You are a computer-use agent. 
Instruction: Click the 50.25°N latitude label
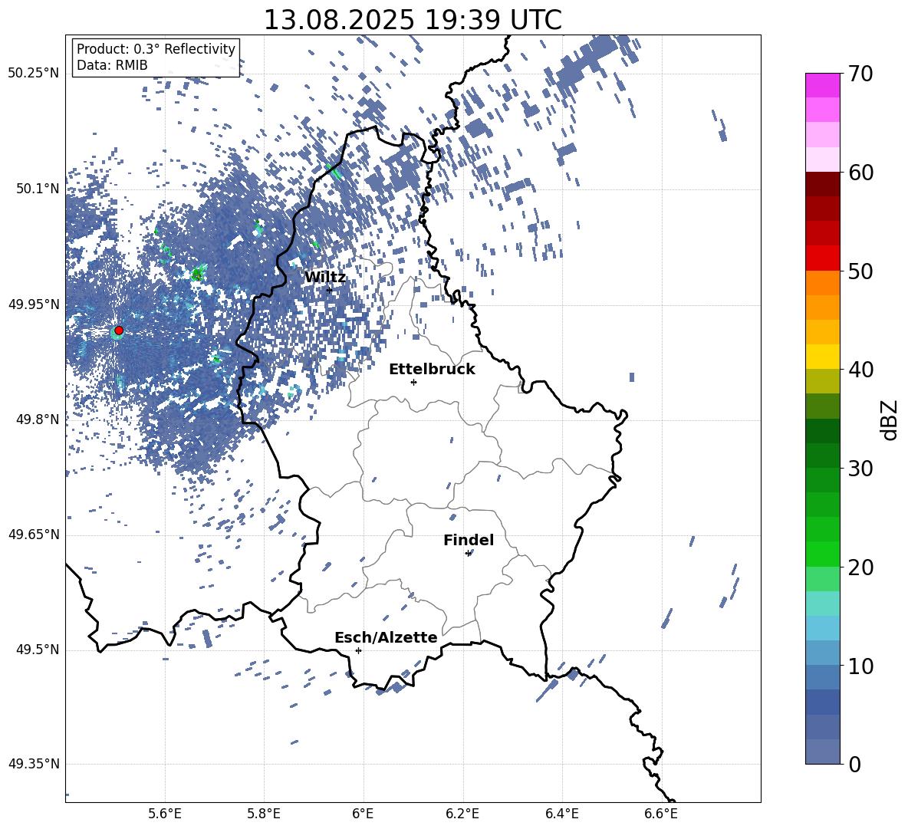point(35,74)
